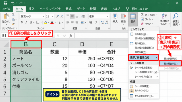Click Merge and Center icon
182x102 pixels.
click(83, 22)
